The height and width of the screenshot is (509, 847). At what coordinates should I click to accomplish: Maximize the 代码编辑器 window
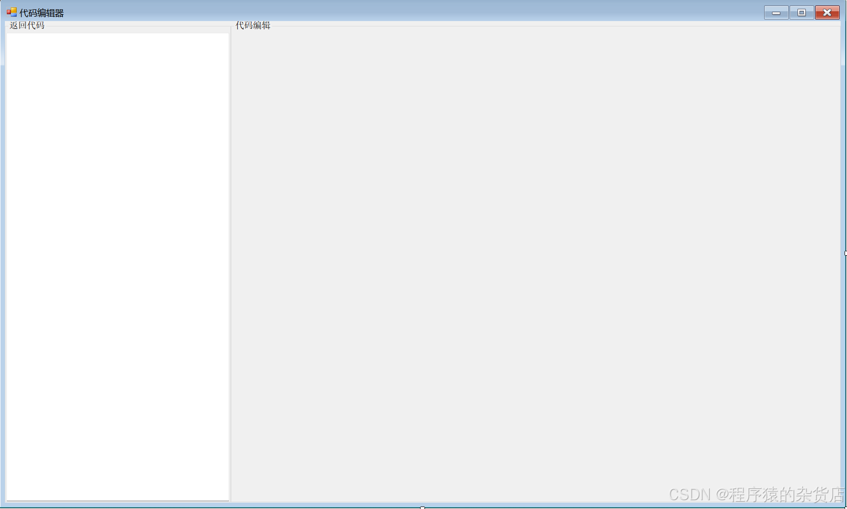pos(802,13)
